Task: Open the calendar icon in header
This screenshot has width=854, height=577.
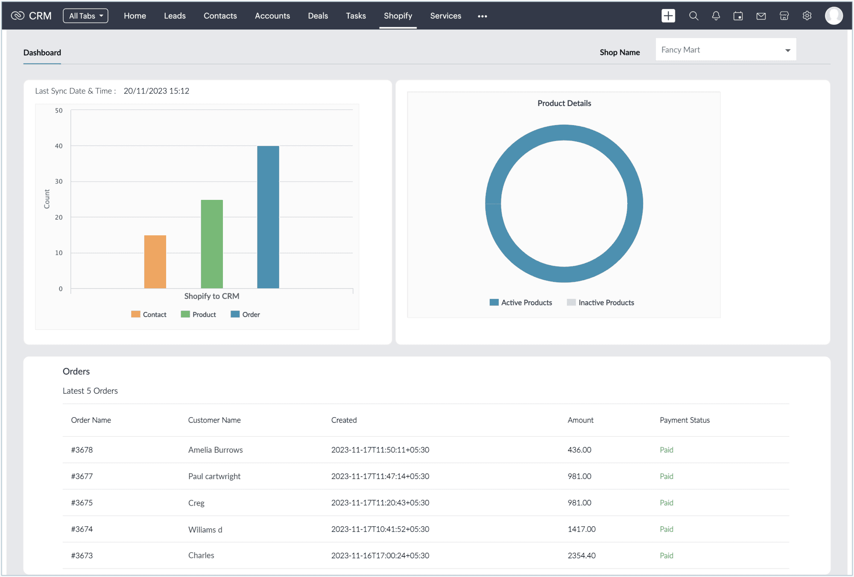Action: click(x=738, y=16)
